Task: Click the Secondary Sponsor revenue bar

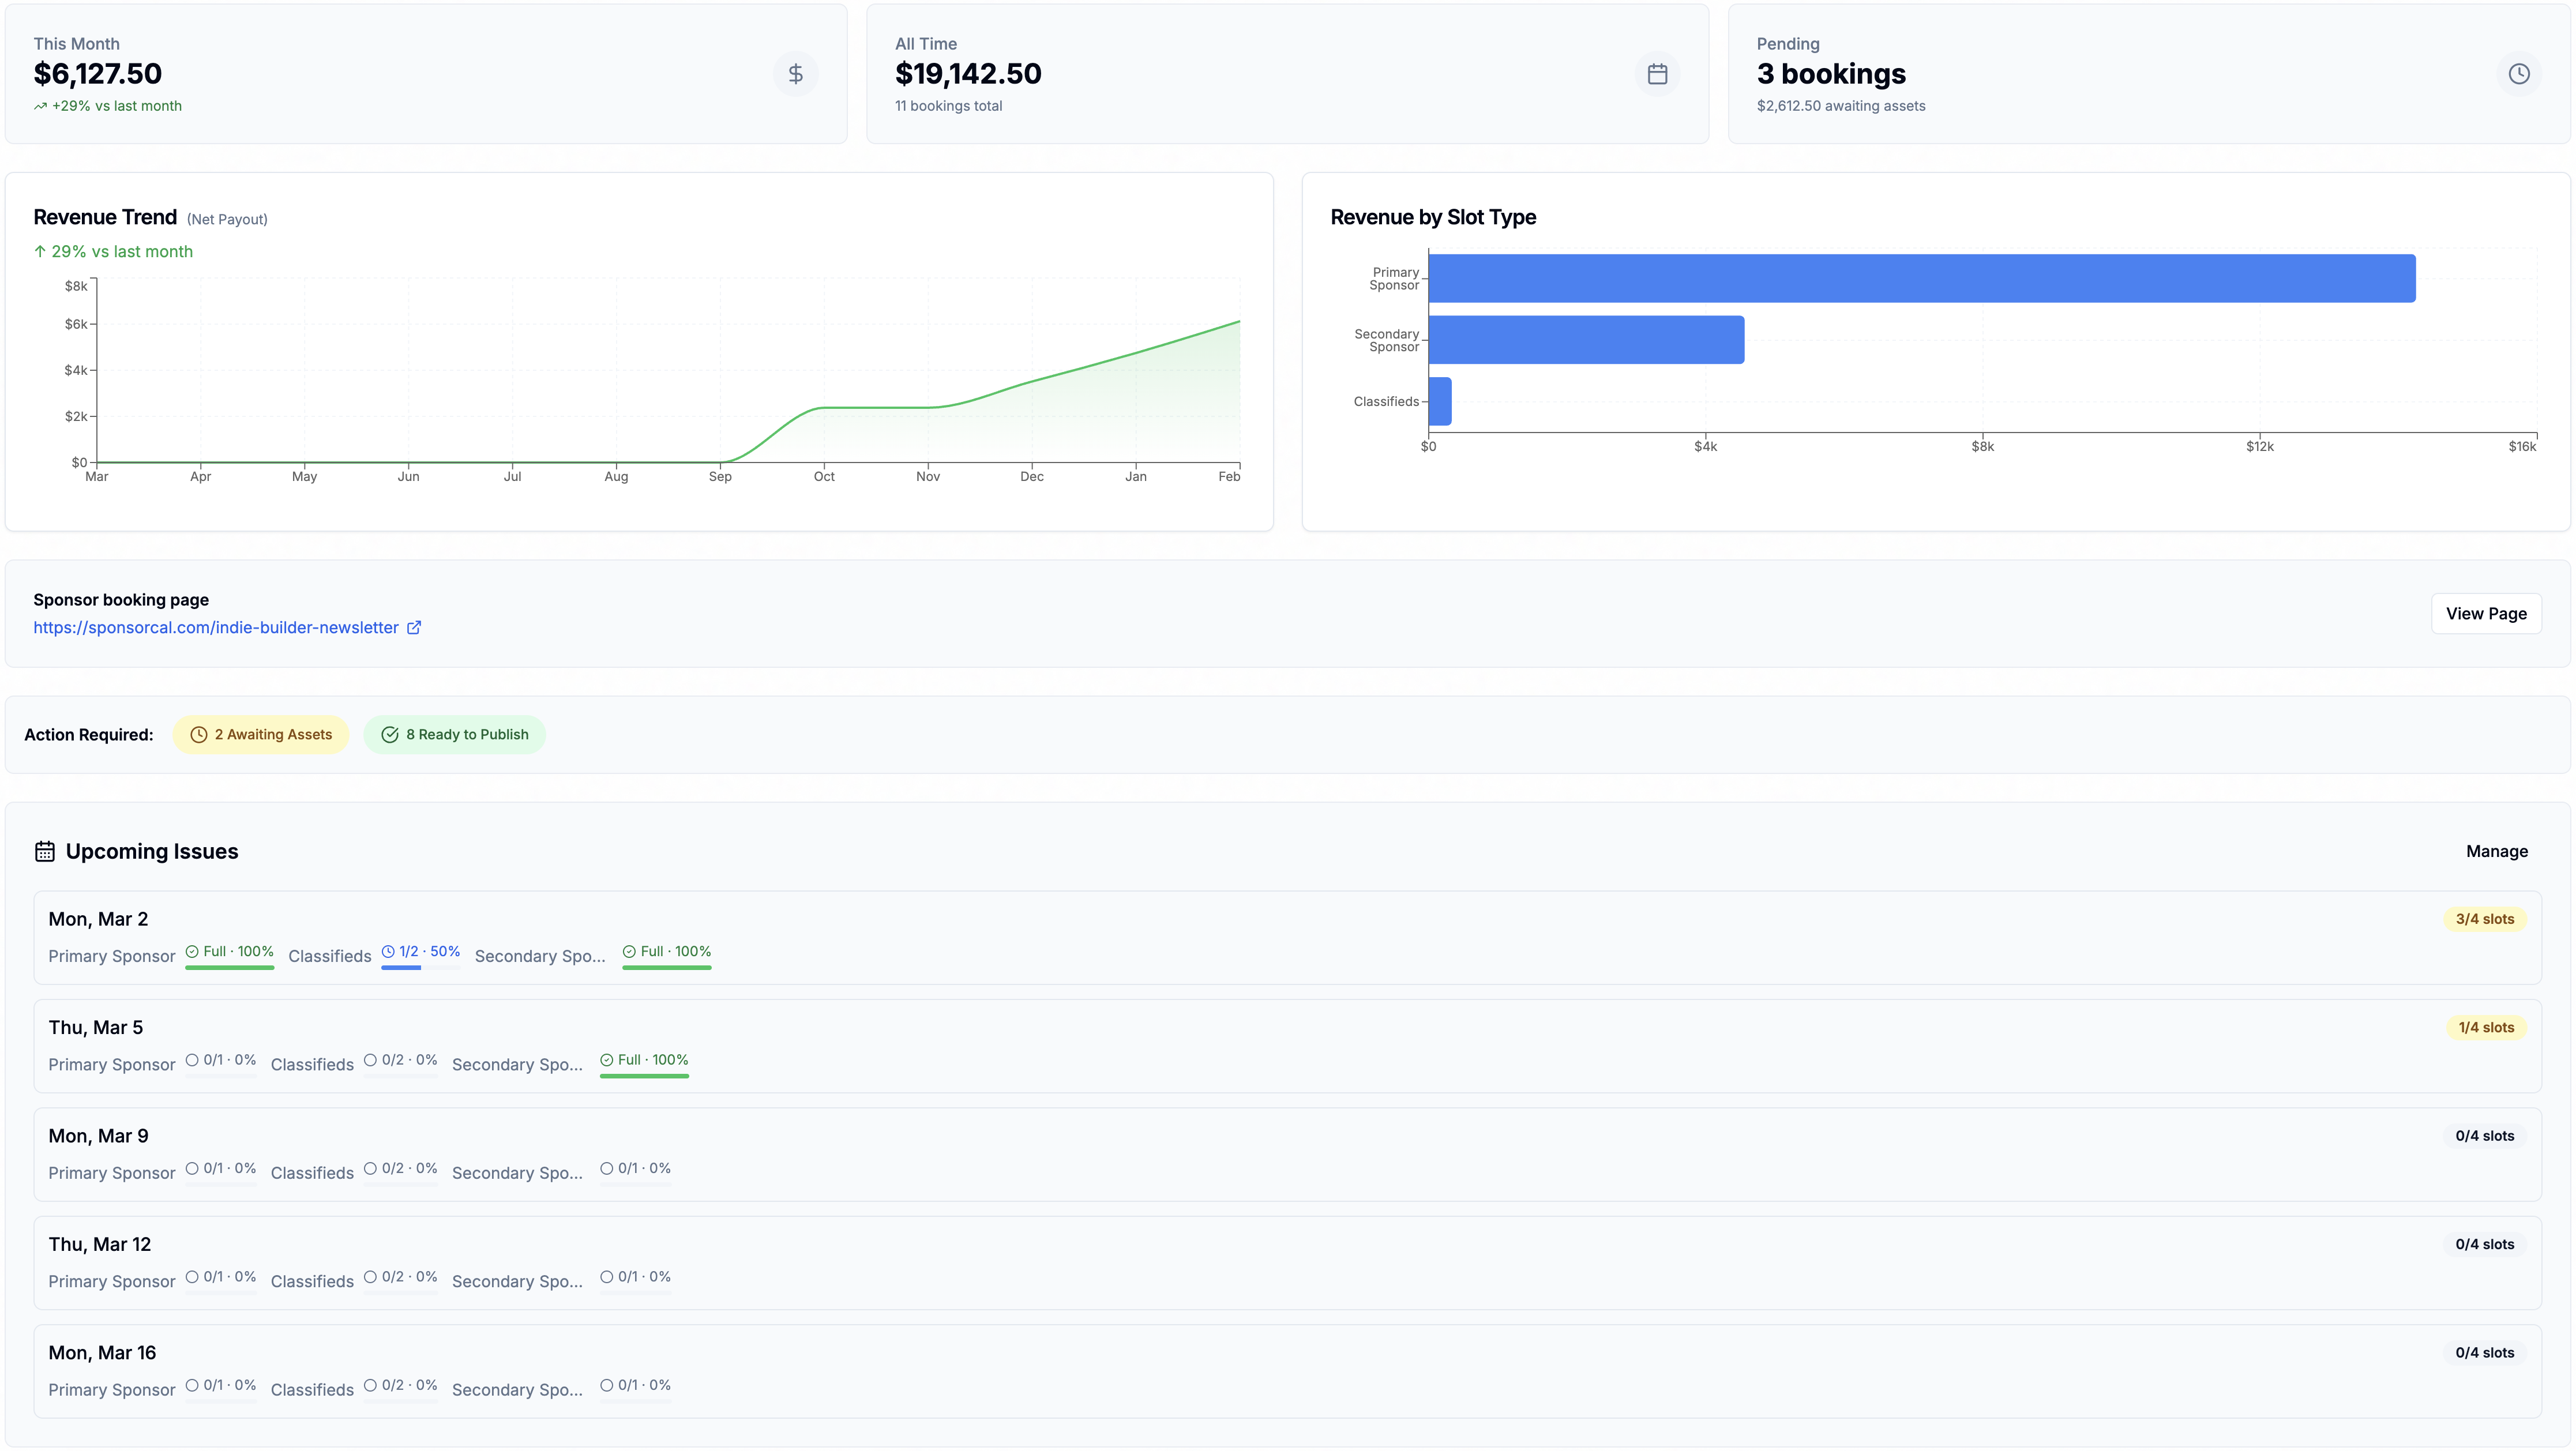Action: [x=1586, y=340]
